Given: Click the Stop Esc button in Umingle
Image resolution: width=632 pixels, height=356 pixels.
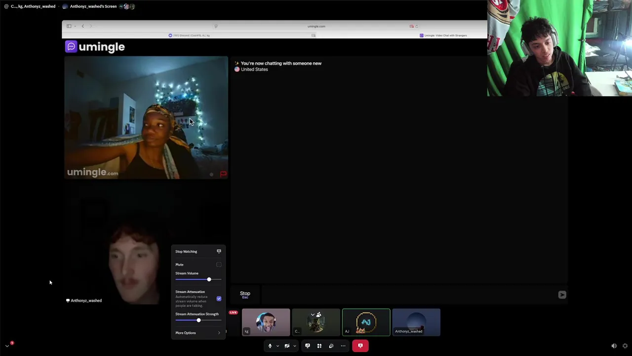Looking at the screenshot, I should click(x=245, y=295).
